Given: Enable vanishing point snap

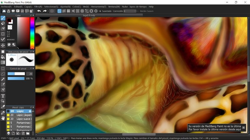Looking at the screenshot, I should [x=73, y=11].
